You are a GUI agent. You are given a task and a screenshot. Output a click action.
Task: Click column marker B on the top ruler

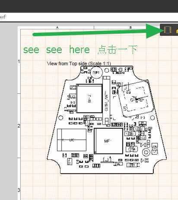(130, 27)
